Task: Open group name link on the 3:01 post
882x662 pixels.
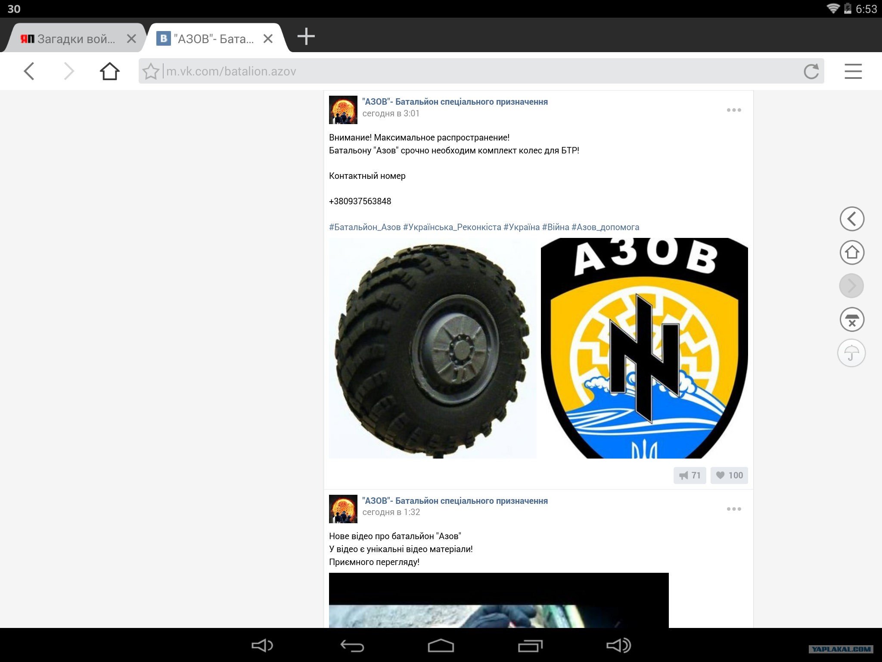Action: point(455,102)
